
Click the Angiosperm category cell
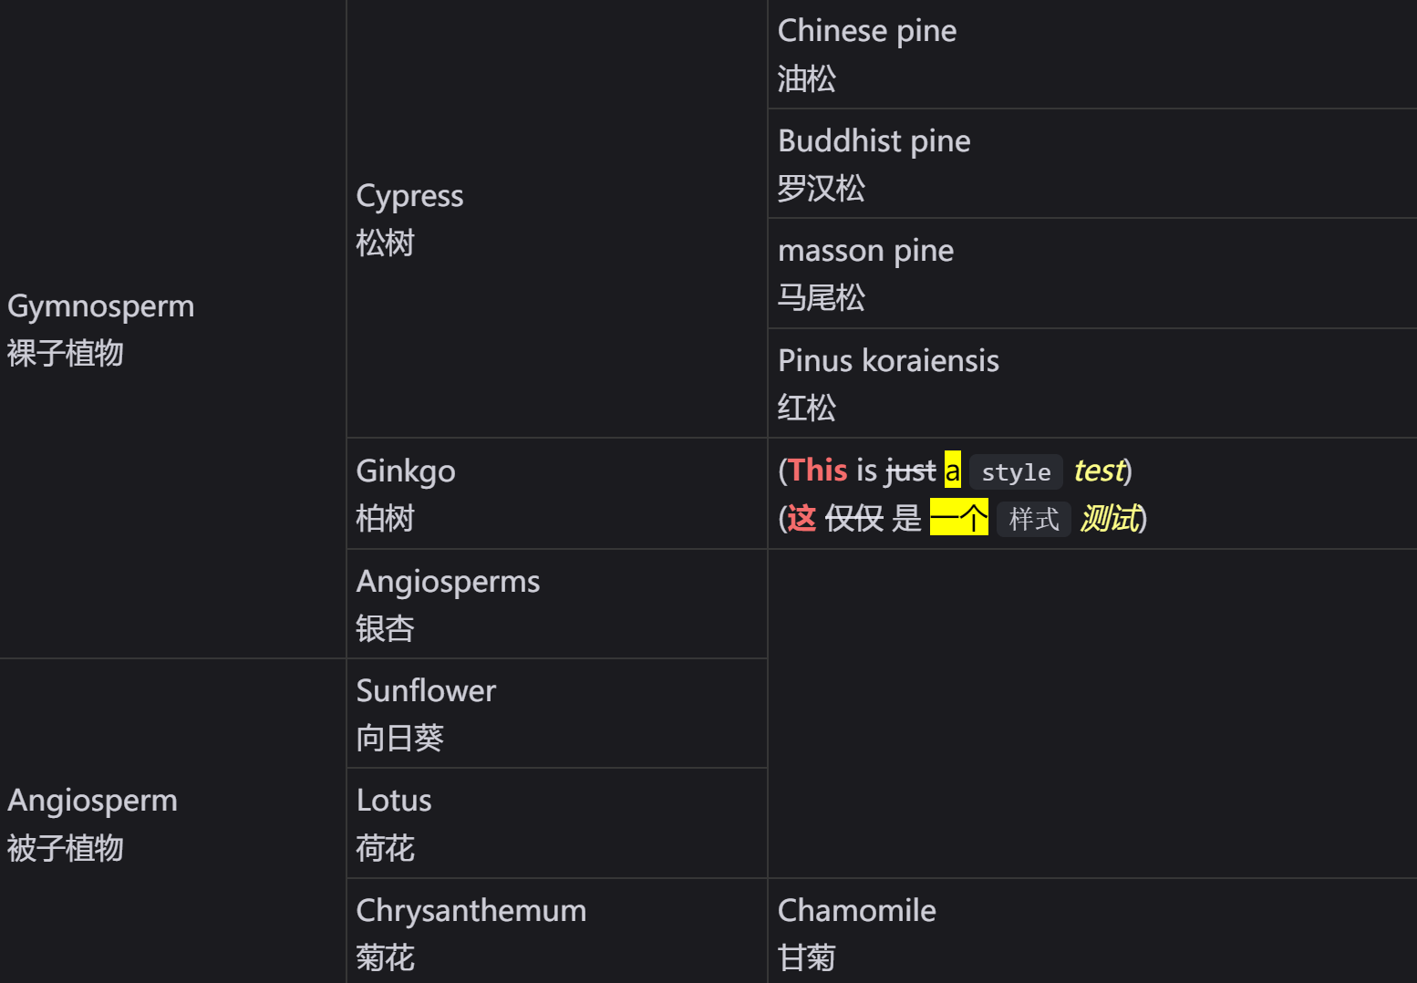92,823
